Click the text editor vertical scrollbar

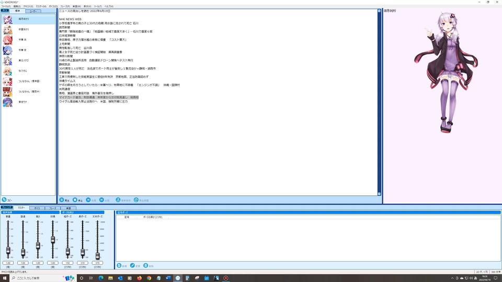[379, 102]
